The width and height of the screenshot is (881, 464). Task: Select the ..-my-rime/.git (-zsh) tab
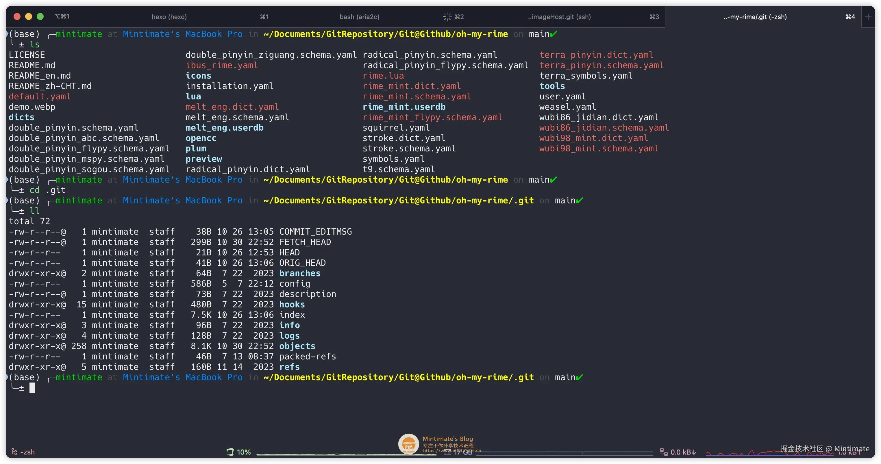tap(755, 17)
